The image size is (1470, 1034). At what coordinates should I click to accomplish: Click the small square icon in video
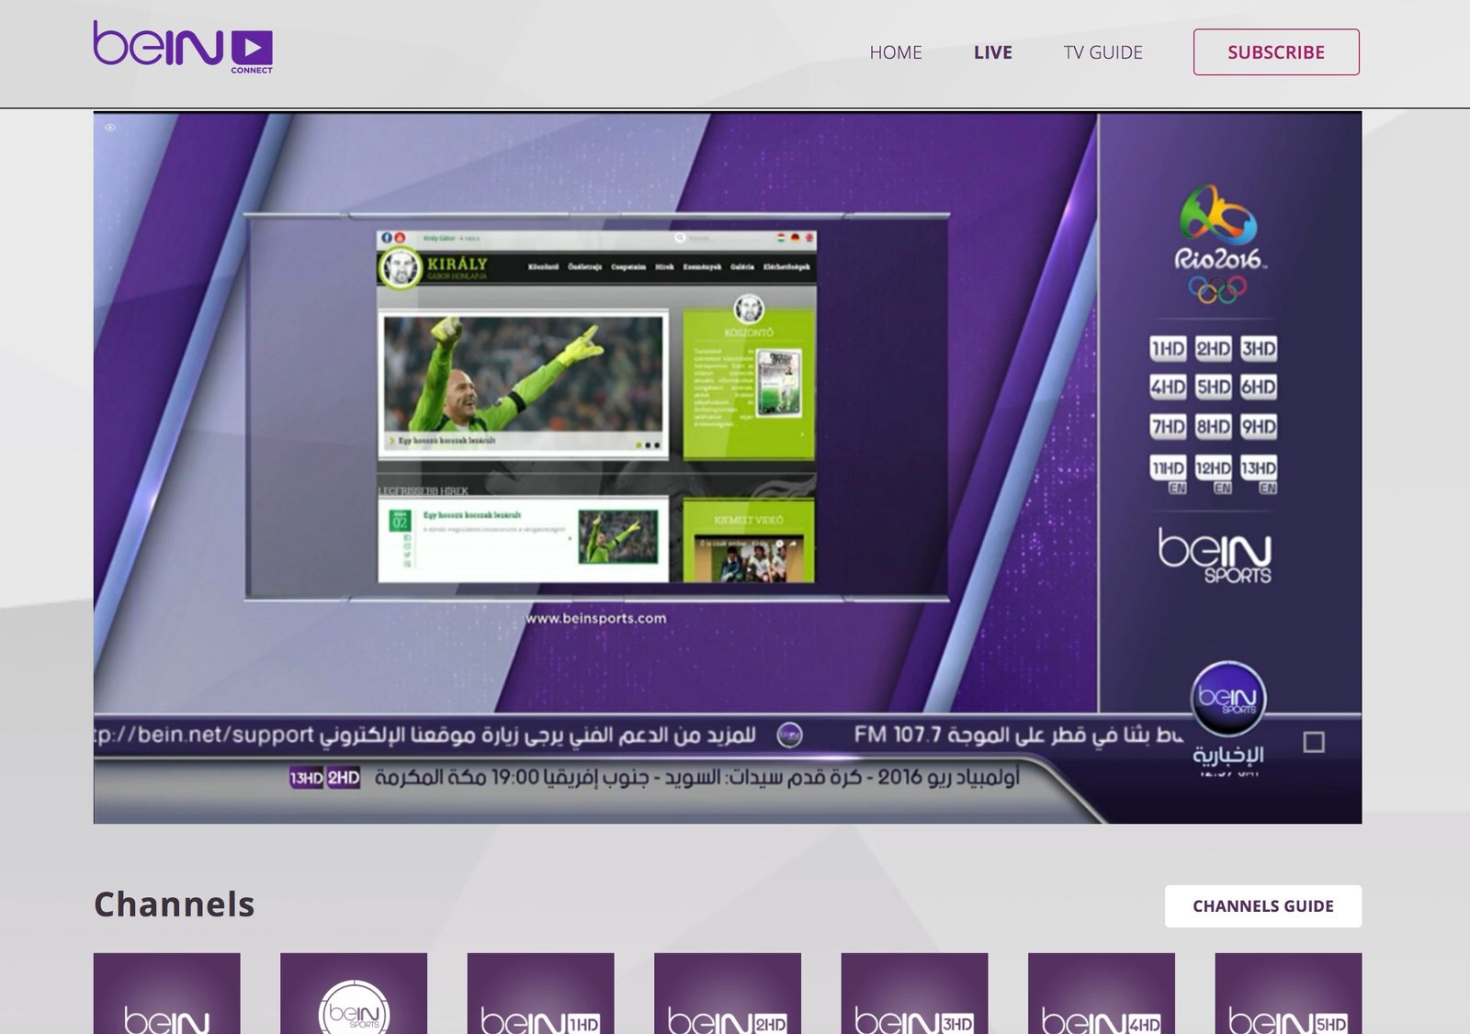tap(1314, 742)
